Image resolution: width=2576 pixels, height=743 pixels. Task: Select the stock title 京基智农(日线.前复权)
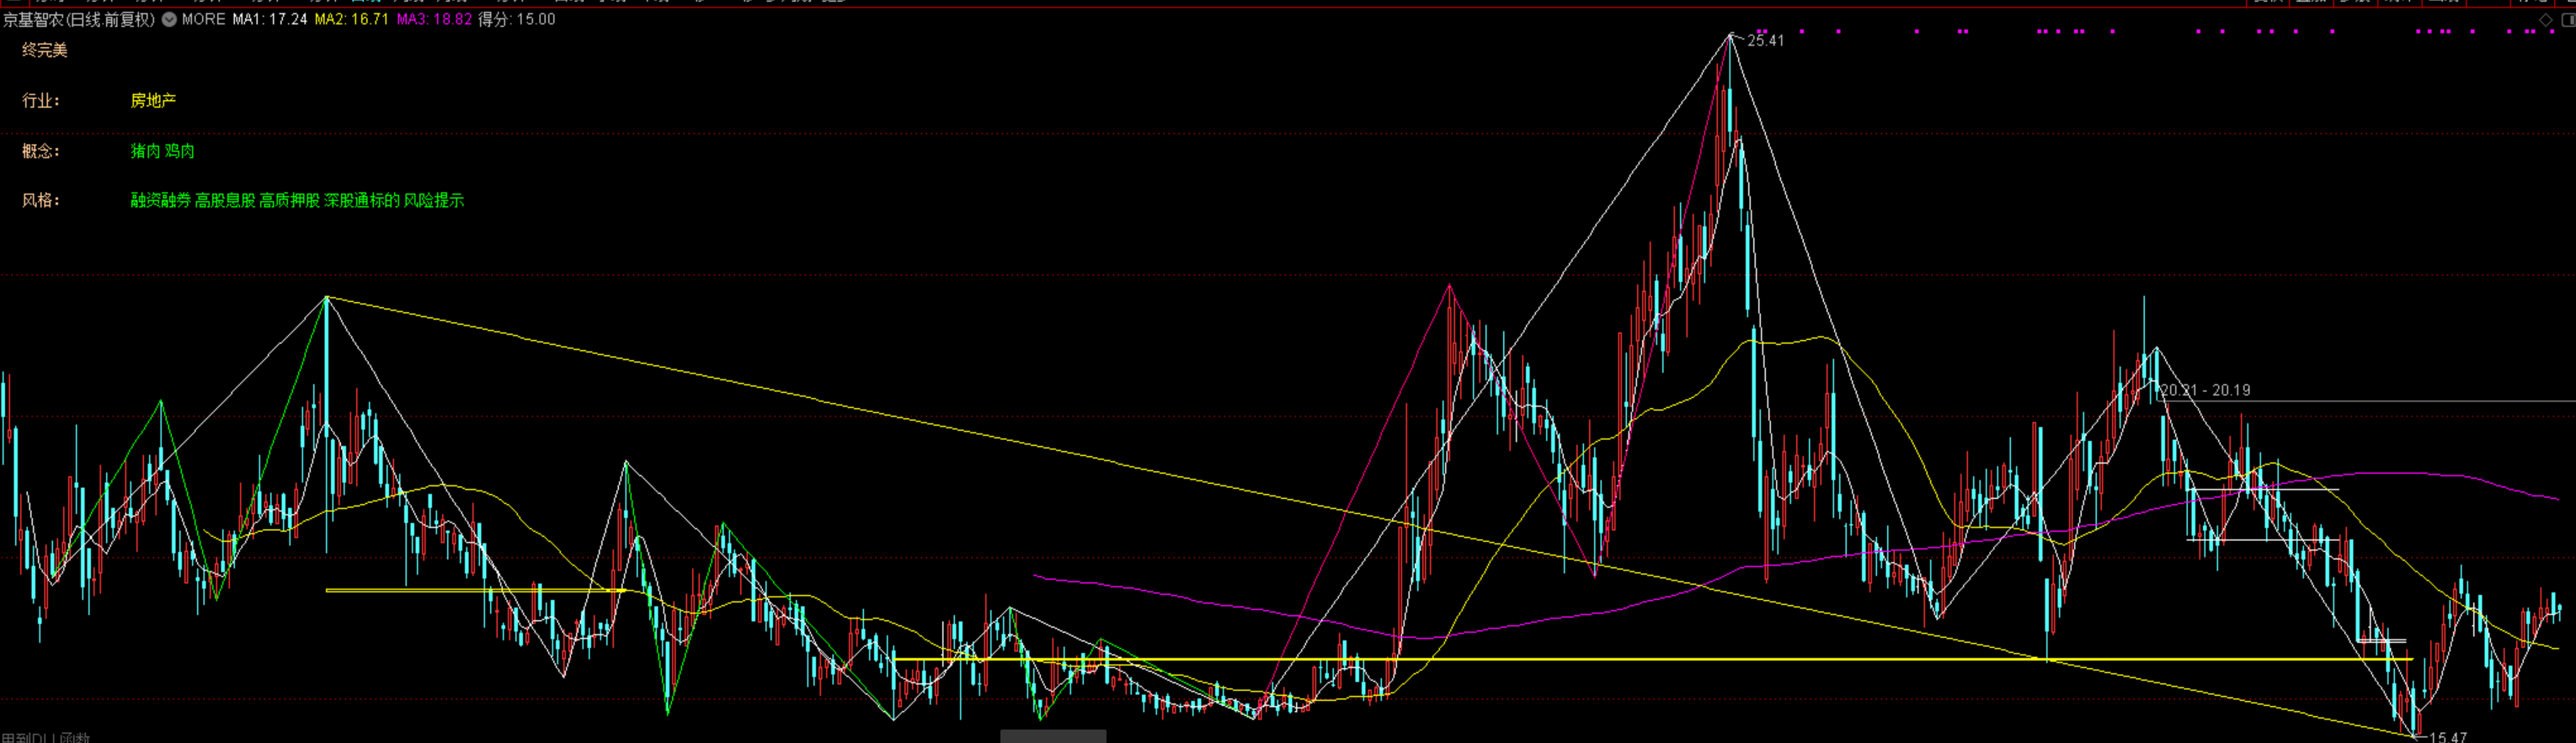pyautogui.click(x=79, y=19)
